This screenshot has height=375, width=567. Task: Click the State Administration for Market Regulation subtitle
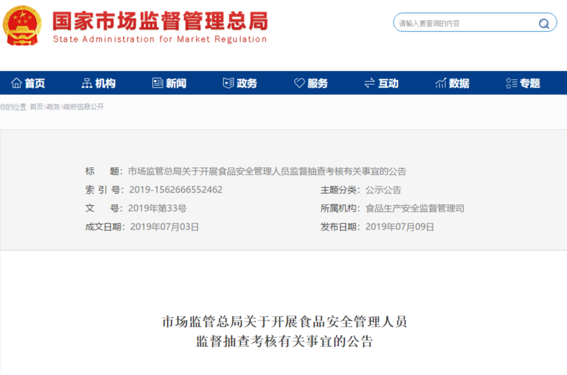(160, 39)
